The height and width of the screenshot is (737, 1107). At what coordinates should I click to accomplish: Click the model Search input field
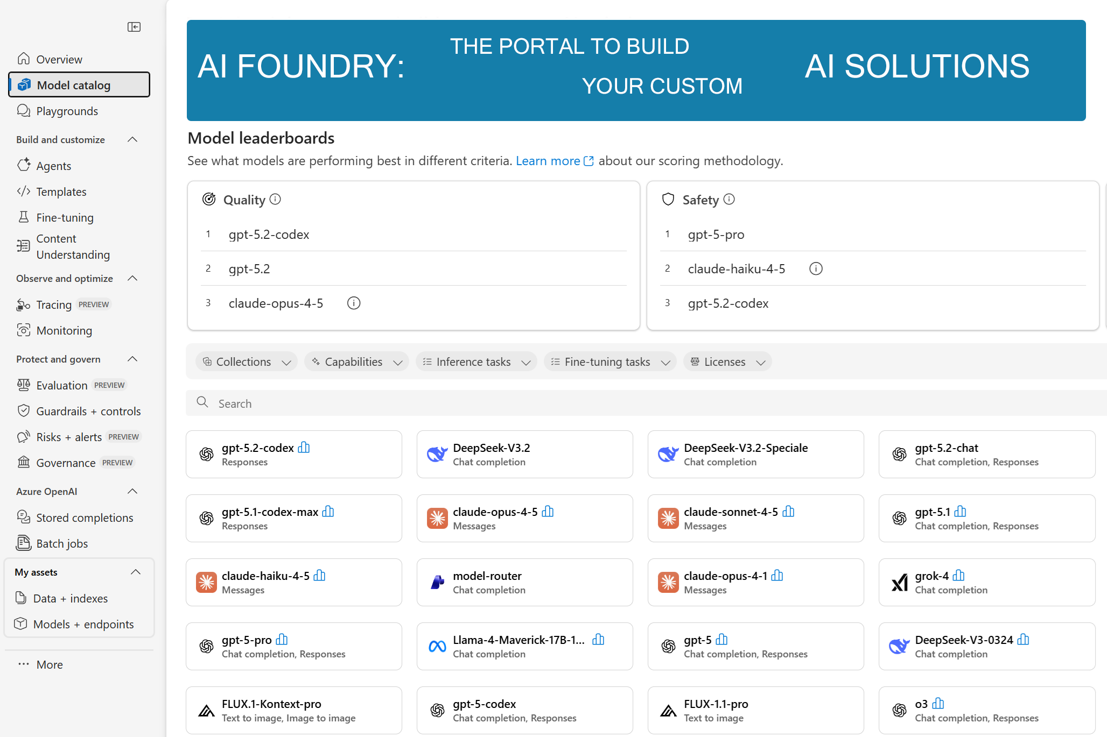pos(646,403)
